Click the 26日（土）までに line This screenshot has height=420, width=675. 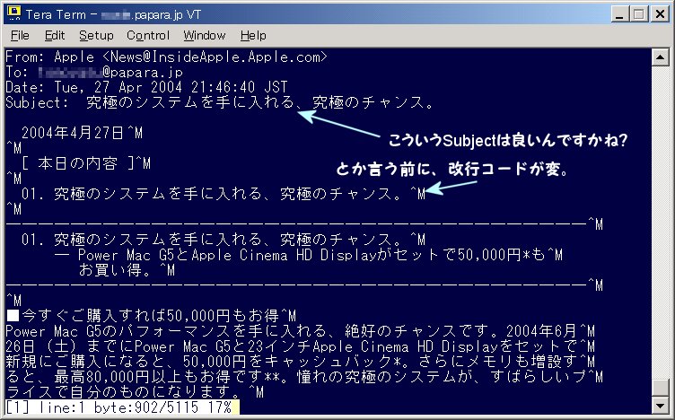point(301,346)
